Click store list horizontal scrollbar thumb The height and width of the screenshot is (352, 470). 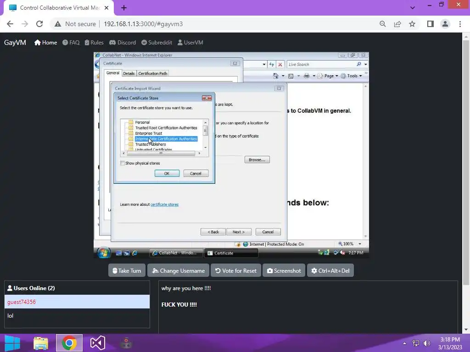click(x=161, y=153)
